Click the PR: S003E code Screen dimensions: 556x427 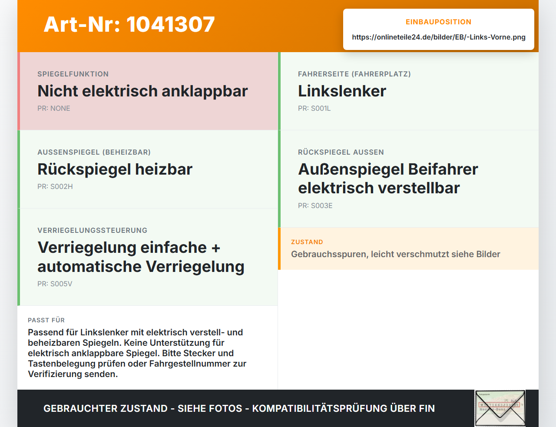315,205
